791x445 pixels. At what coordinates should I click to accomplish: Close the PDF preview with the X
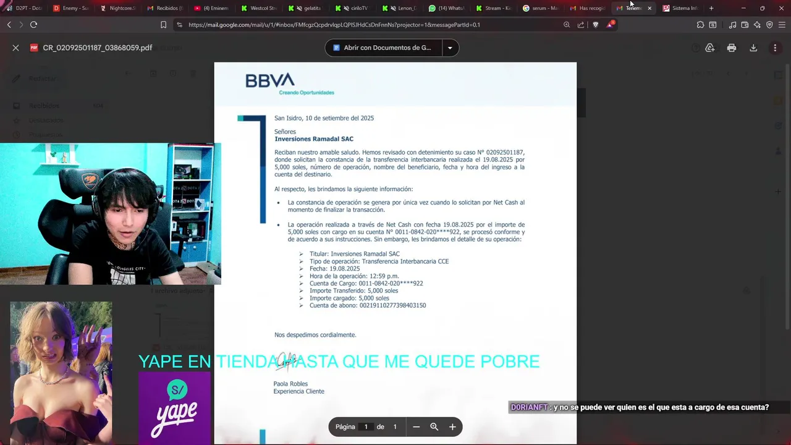(15, 48)
